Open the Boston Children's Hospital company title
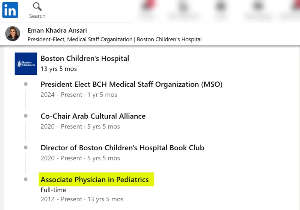Image resolution: width=300 pixels, height=210 pixels. (85, 59)
